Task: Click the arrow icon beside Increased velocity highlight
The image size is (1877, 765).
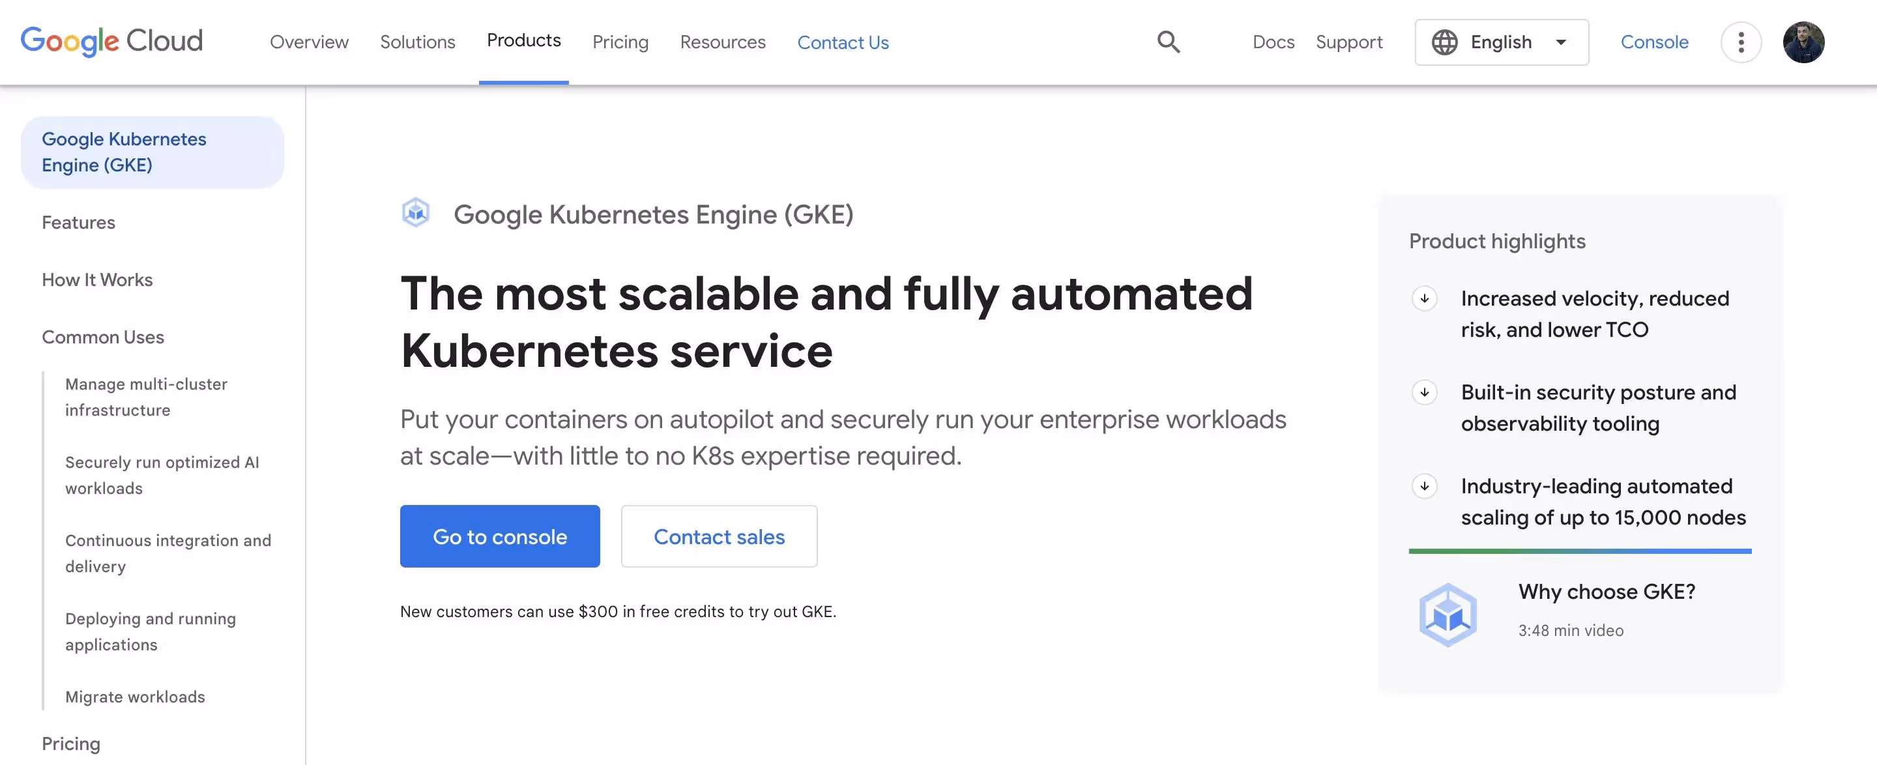Action: click(x=1425, y=298)
